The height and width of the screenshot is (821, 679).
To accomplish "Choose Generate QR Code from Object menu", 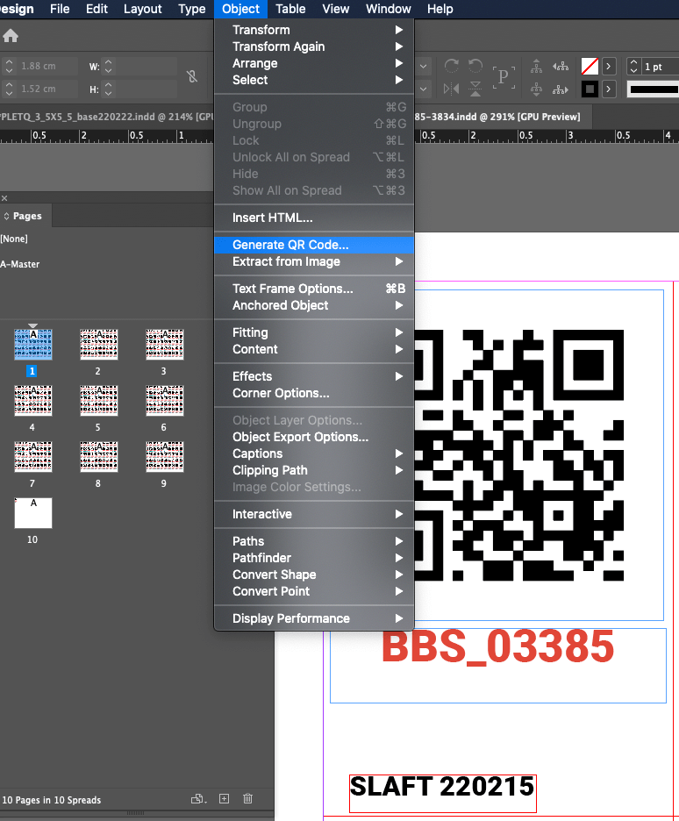I will click(x=314, y=245).
